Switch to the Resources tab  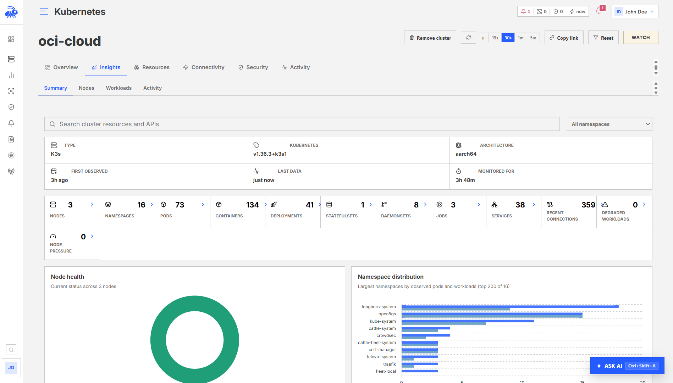[151, 67]
